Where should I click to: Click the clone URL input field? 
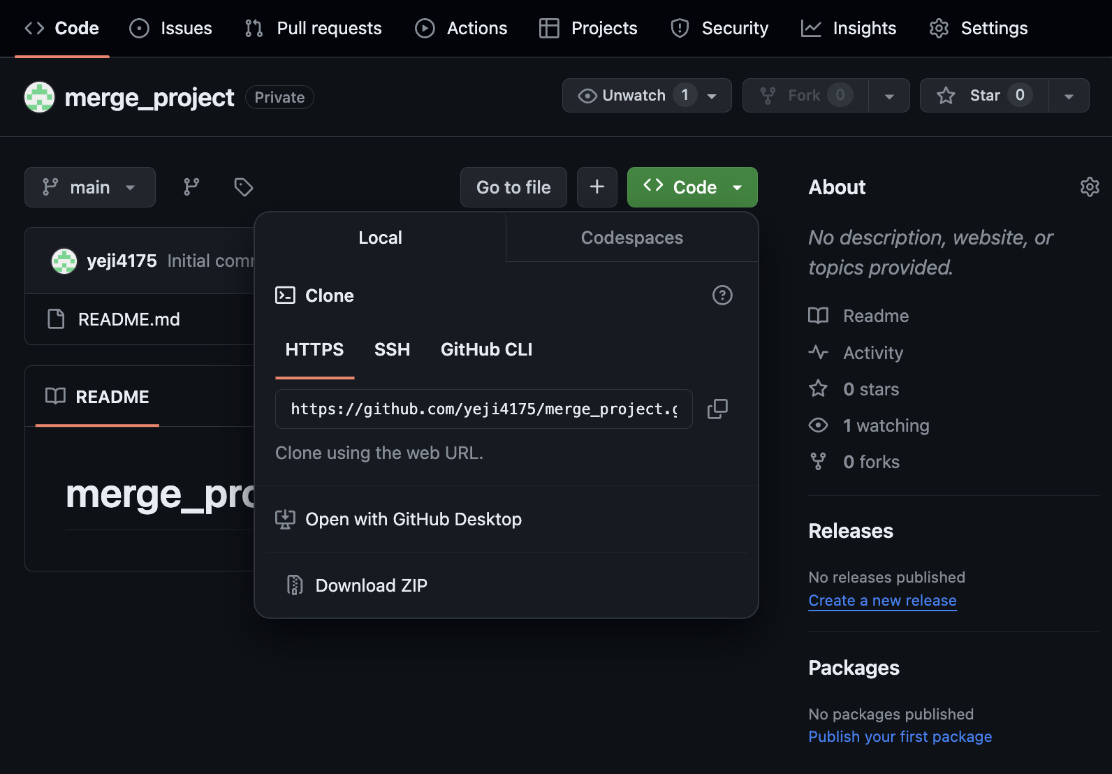[483, 409]
